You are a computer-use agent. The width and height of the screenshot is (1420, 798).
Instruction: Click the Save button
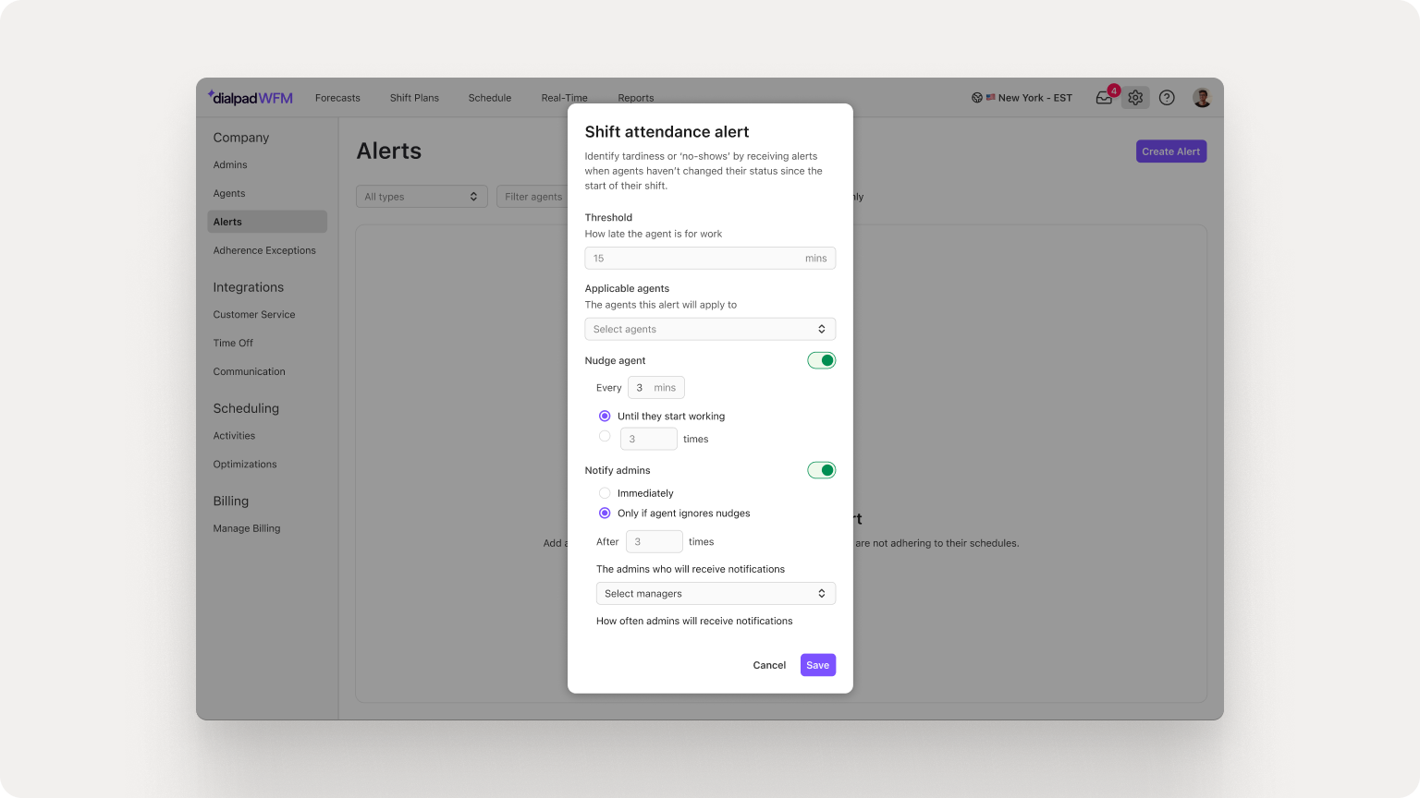pyautogui.click(x=818, y=665)
